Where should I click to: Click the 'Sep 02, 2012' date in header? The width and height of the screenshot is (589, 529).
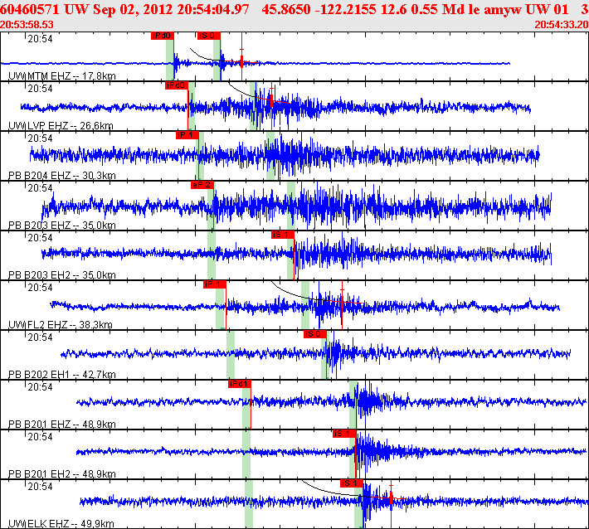coord(134,9)
